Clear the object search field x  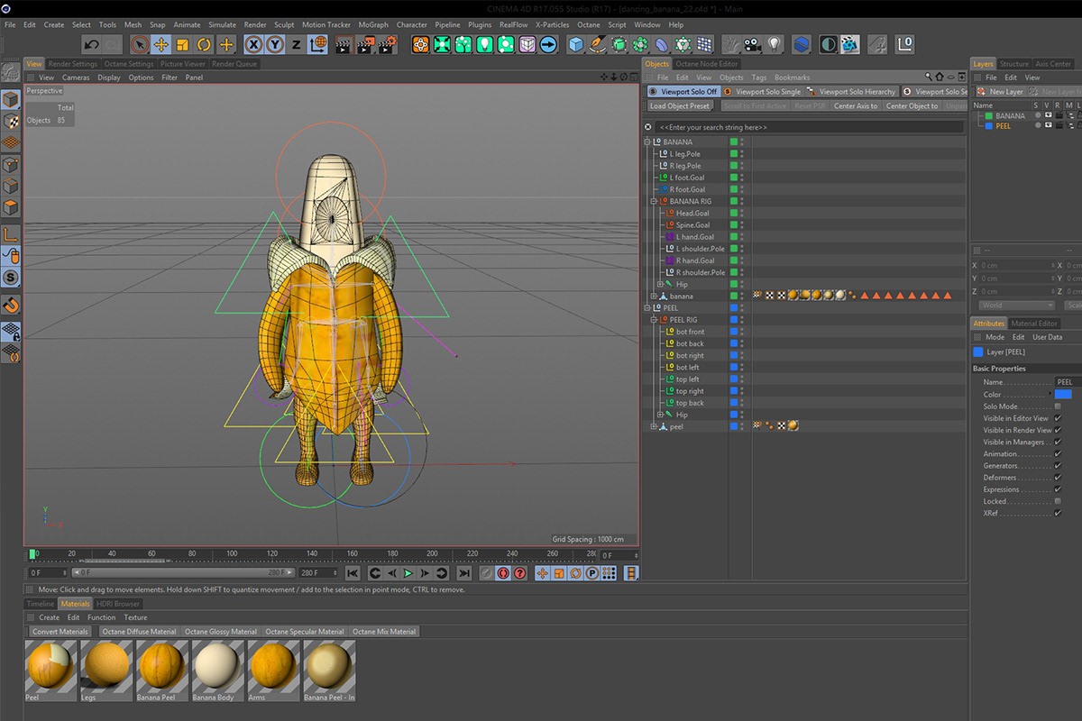click(x=648, y=128)
